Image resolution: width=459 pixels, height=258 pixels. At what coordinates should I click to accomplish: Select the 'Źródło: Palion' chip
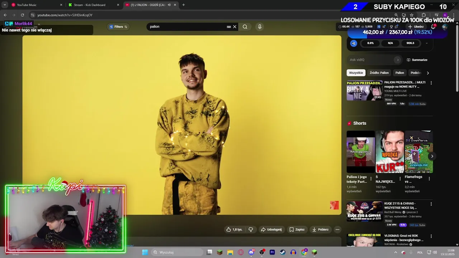pyautogui.click(x=379, y=73)
